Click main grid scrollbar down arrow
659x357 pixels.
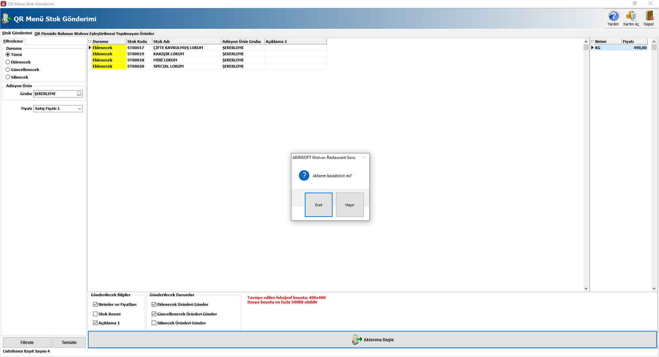586,289
